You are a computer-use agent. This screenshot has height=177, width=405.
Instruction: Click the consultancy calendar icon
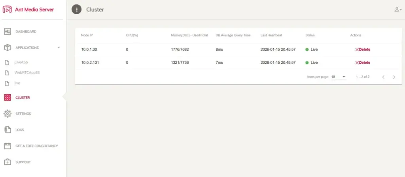point(8,146)
